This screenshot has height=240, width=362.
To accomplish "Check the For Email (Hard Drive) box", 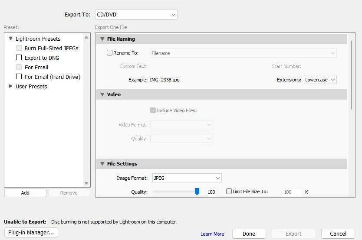I will 19,77.
